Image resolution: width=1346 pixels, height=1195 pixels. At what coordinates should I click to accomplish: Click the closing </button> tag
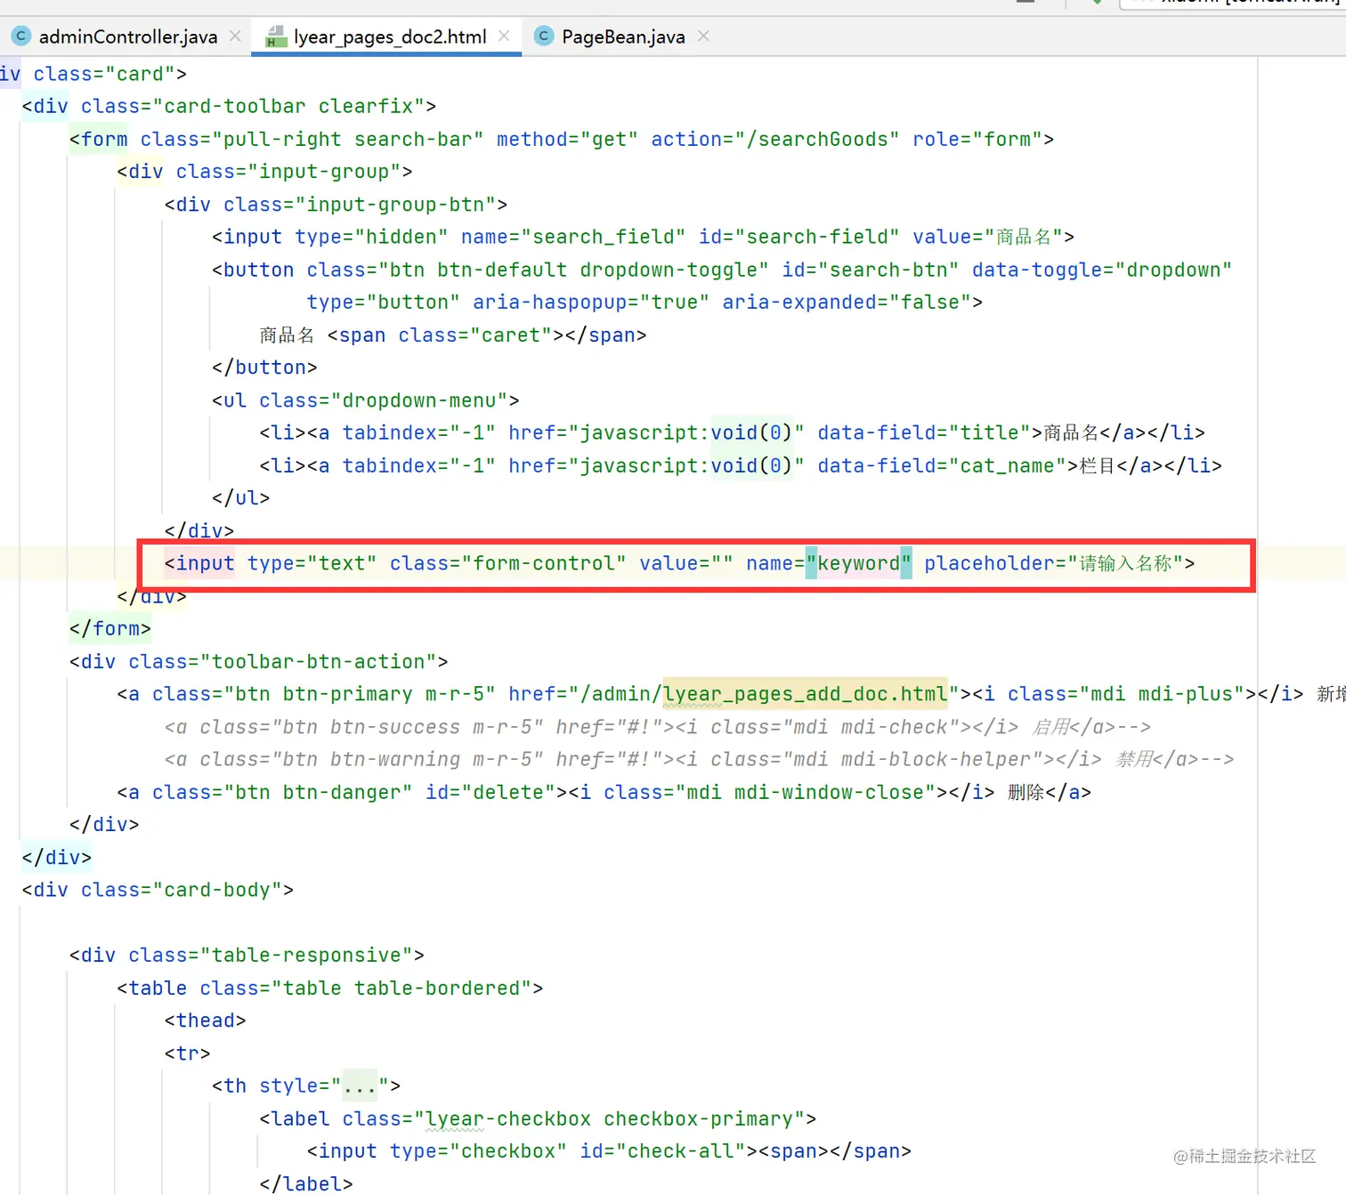[264, 367]
